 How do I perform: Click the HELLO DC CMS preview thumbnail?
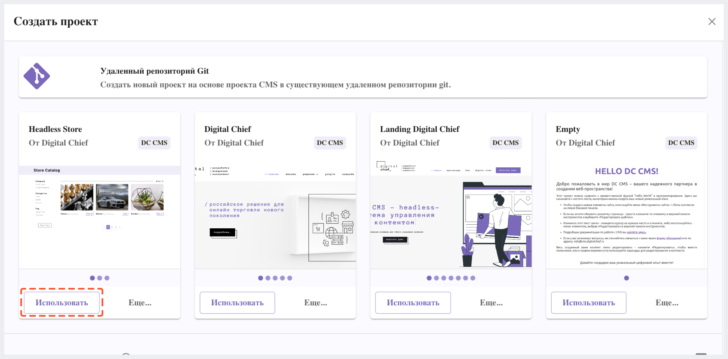pos(626,214)
